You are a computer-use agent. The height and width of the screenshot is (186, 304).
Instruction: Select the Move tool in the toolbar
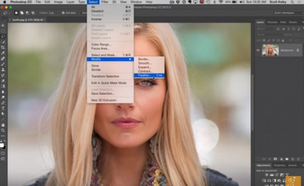click(x=3, y=25)
